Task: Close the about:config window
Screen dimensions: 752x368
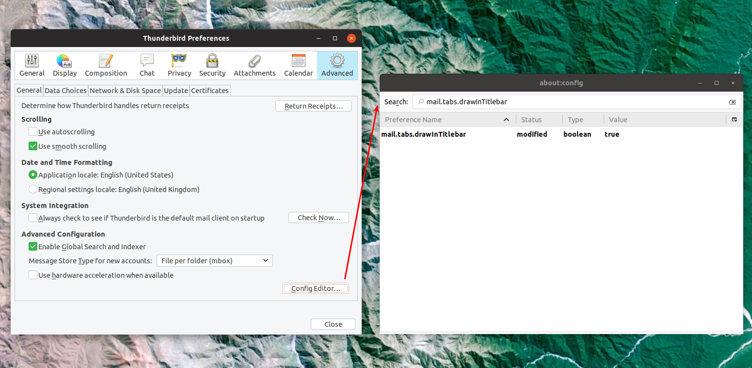Action: point(733,83)
